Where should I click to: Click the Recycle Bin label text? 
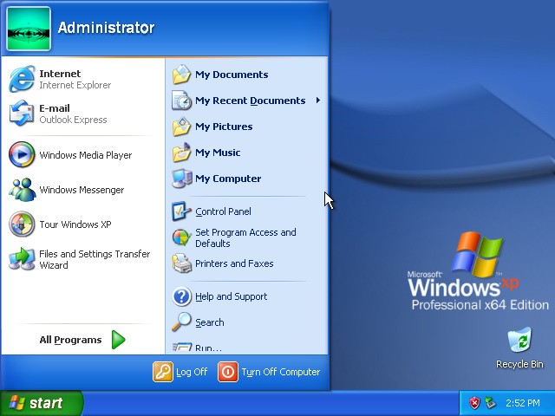[x=519, y=364]
